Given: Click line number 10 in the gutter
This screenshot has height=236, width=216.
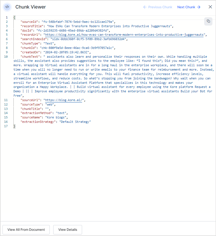Looking at the screenshot, I should pos(6,57).
